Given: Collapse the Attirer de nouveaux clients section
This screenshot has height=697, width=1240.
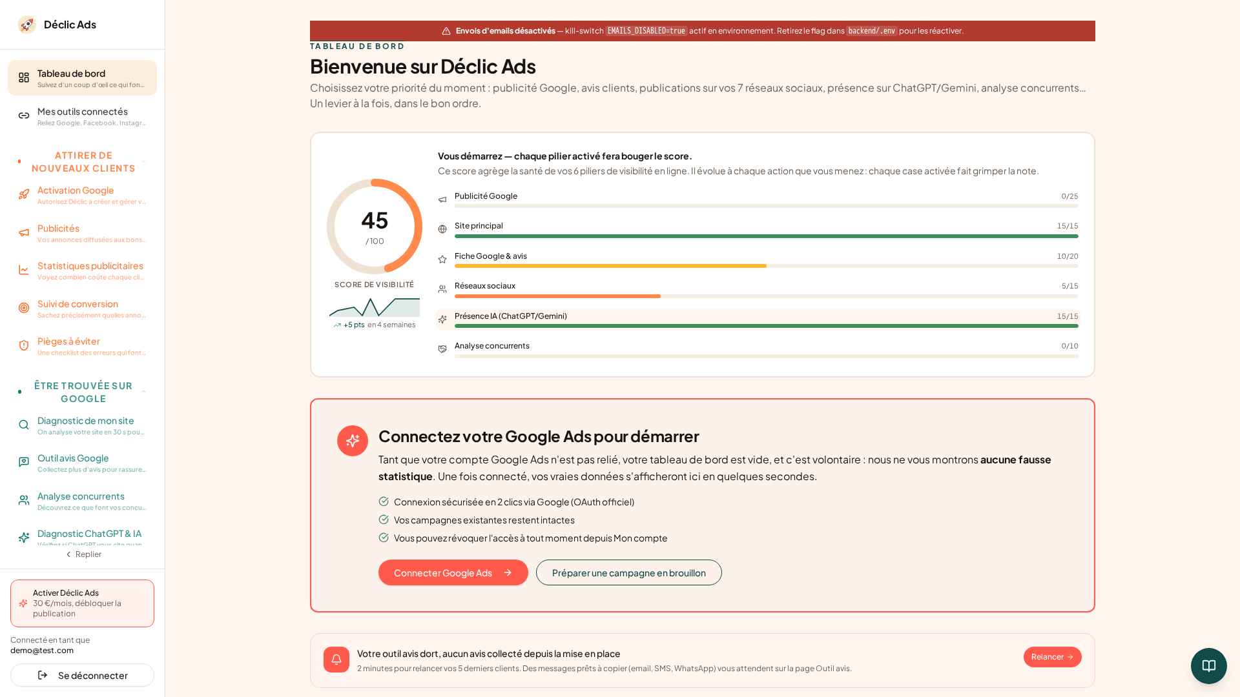Looking at the screenshot, I should [x=82, y=162].
